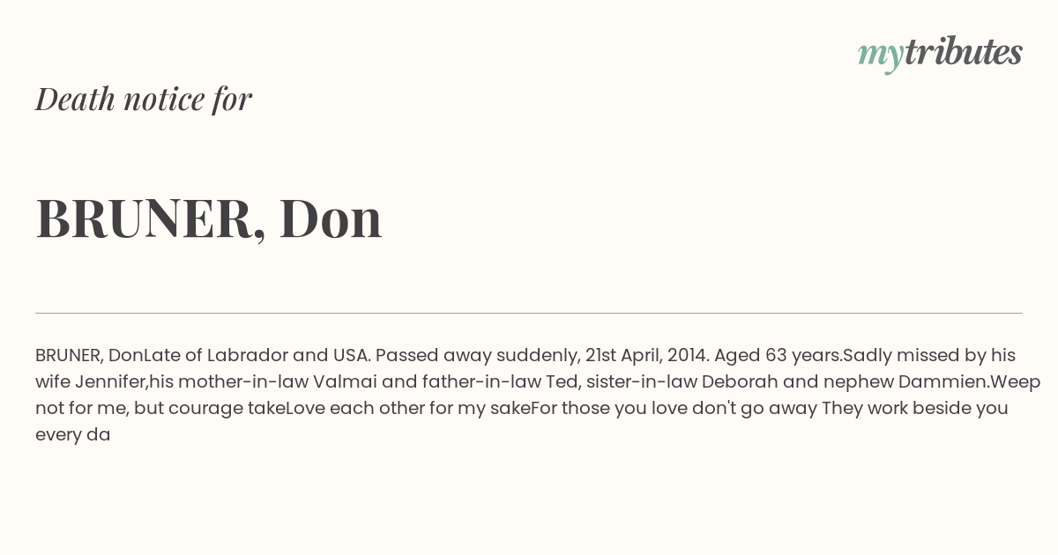Click the truncated words "every da" at the end of the text
Image resolution: width=1058 pixels, height=555 pixels.
(x=72, y=435)
